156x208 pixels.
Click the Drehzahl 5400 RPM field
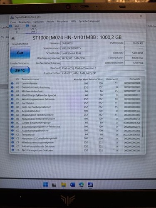pyautogui.click(x=134, y=53)
